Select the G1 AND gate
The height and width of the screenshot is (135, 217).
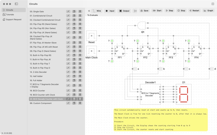click(x=141, y=25)
